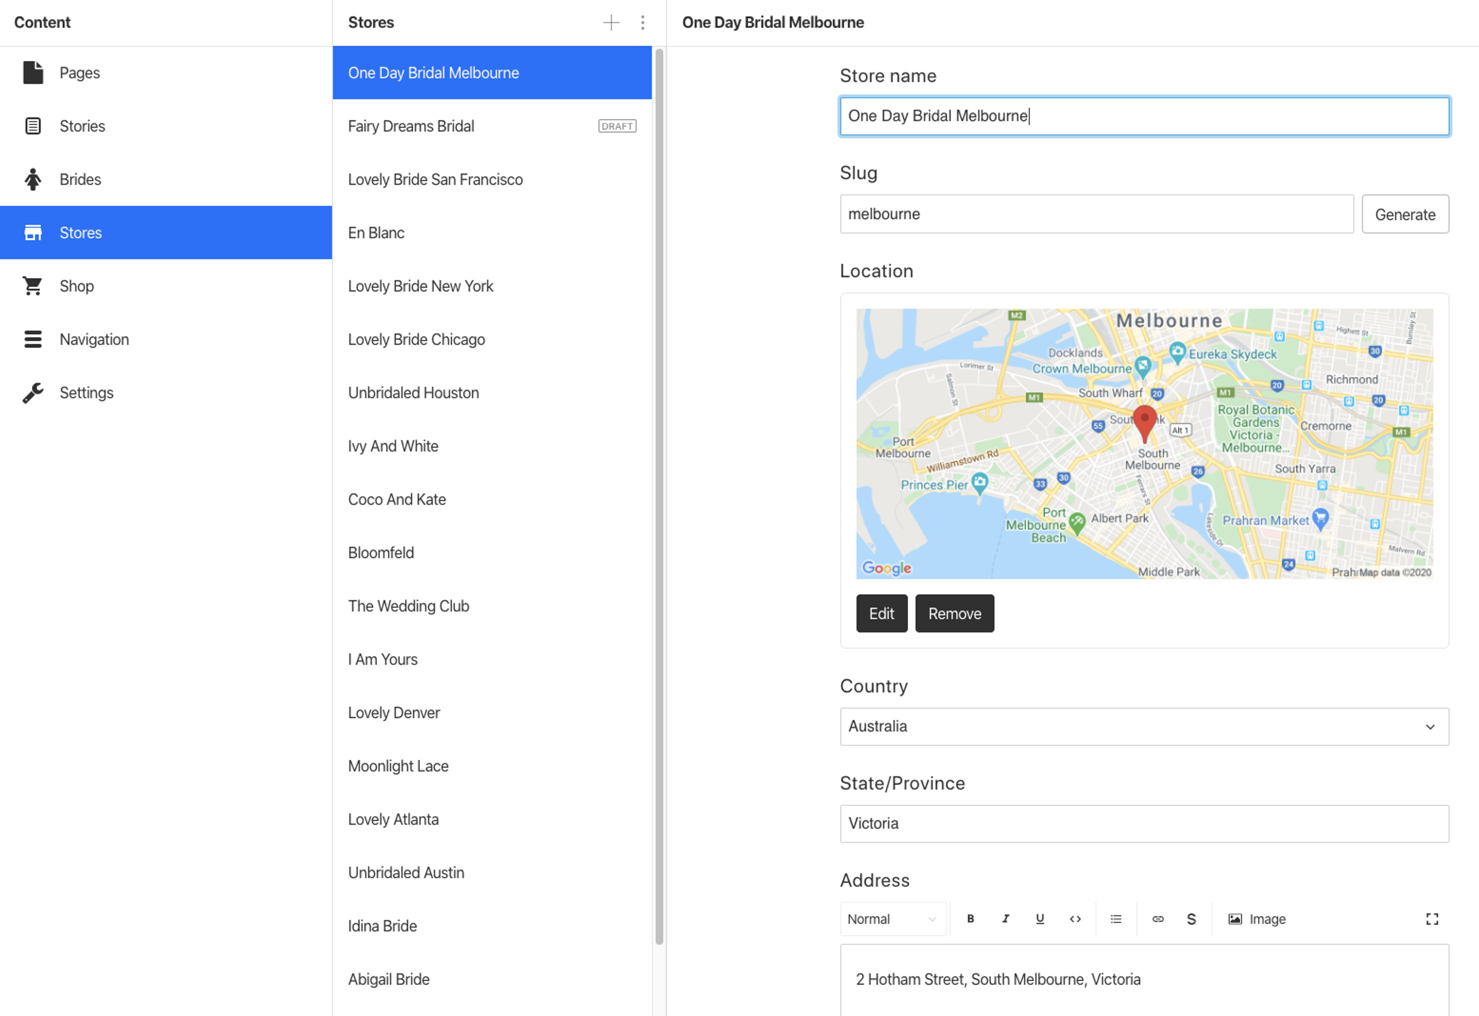Toggle underline in Address toolbar
Screen dimensions: 1479x1016
1039,919
